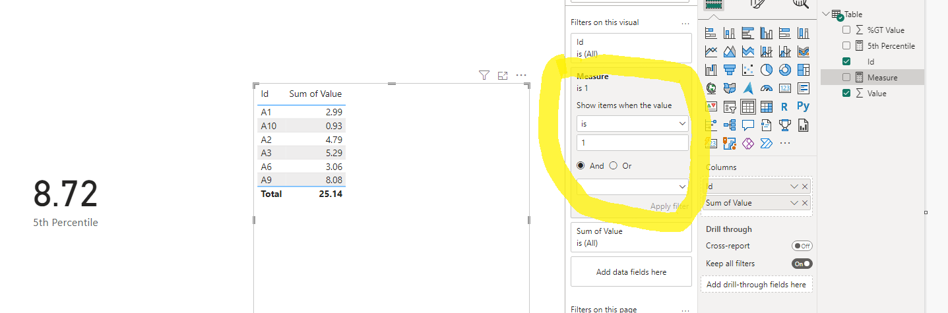Open Filters on this visual ellipsis menu
This screenshot has width=948, height=313.
coord(685,22)
